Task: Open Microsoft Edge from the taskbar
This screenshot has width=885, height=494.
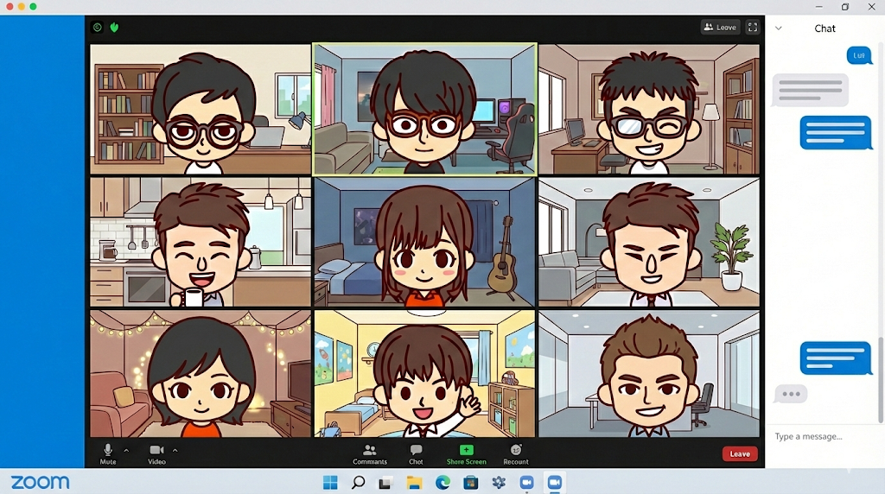Action: pos(442,483)
